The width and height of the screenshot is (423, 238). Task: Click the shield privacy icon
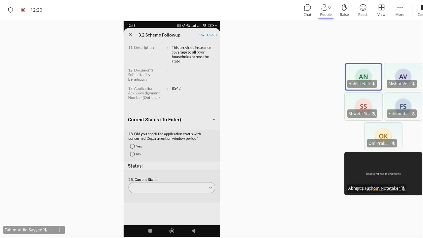(11, 10)
